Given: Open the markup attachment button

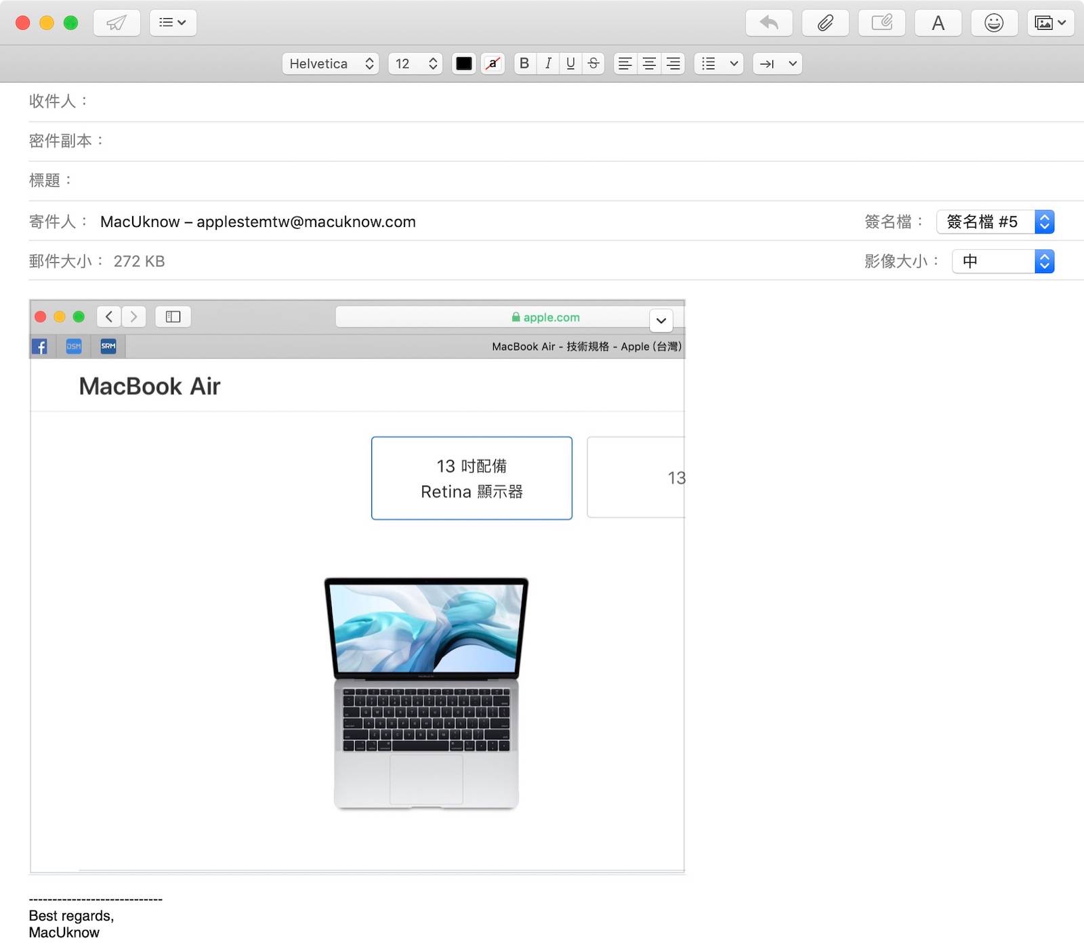Looking at the screenshot, I should tap(881, 23).
